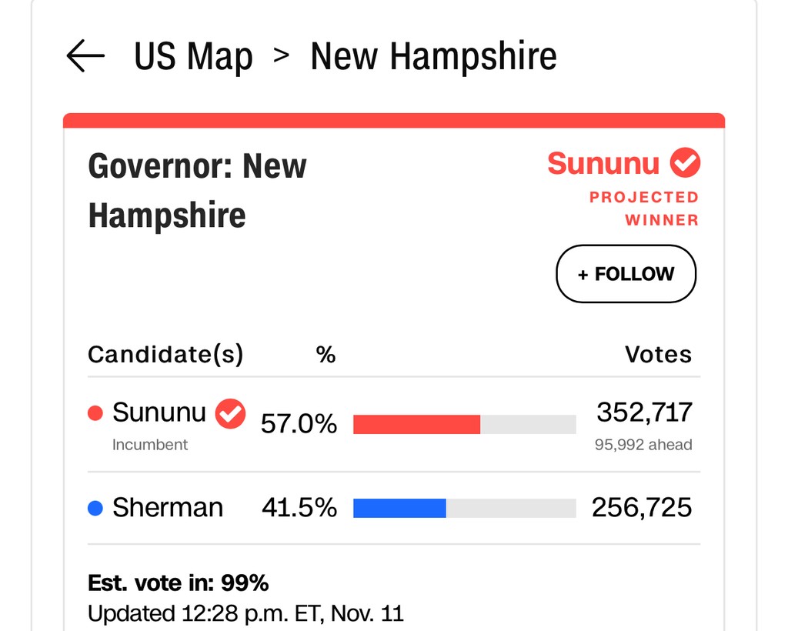Select the New Hampshire breadcrumb

pos(433,57)
